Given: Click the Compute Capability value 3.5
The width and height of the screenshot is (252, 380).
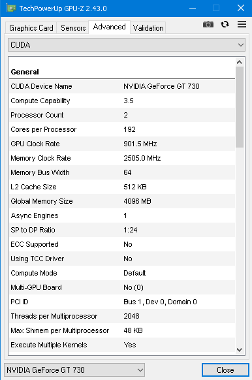Looking at the screenshot, I should pyautogui.click(x=129, y=101).
